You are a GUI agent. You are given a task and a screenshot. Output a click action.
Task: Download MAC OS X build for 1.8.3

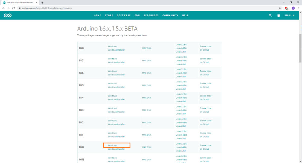147,110
